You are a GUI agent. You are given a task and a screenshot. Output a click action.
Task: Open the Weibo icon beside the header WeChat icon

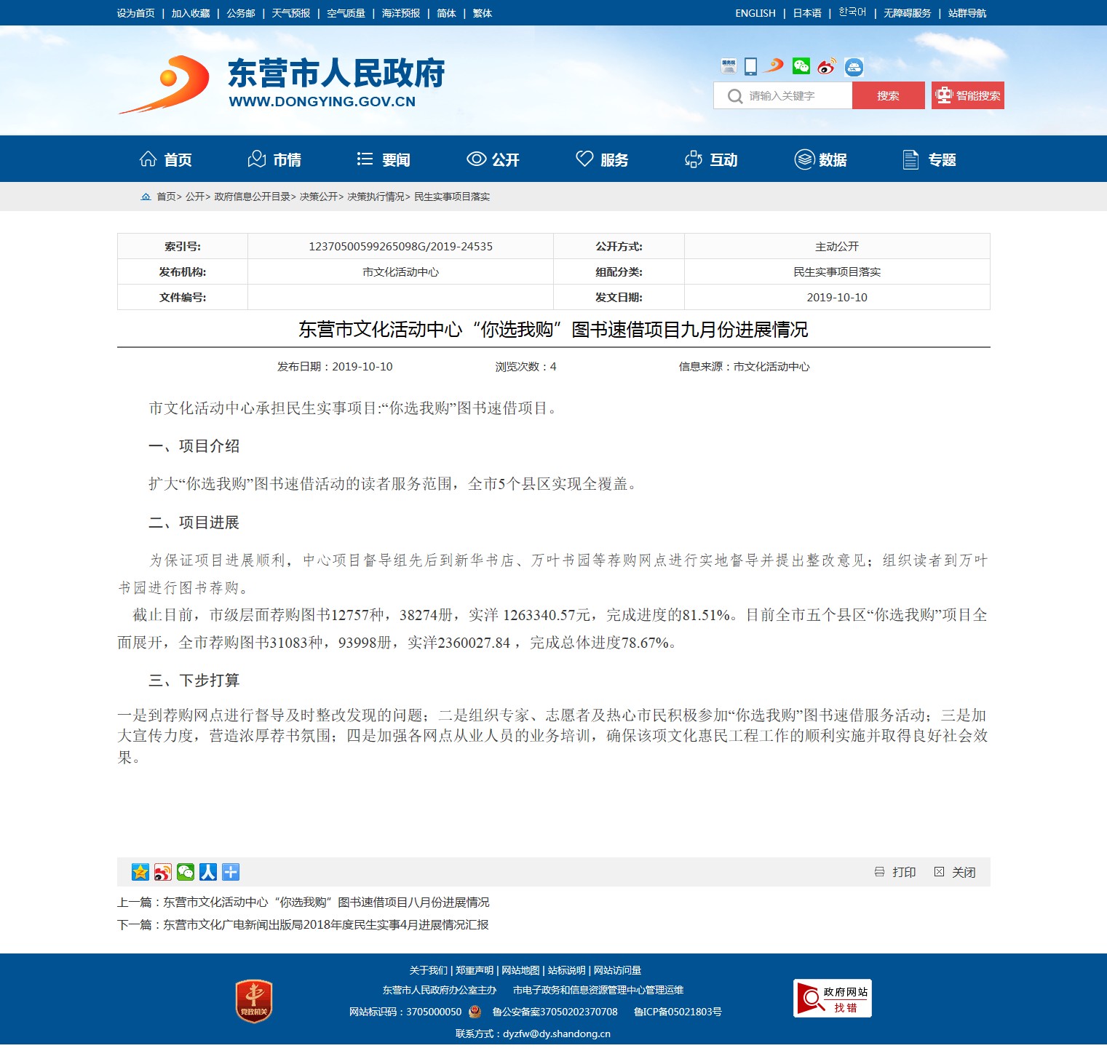pos(826,67)
